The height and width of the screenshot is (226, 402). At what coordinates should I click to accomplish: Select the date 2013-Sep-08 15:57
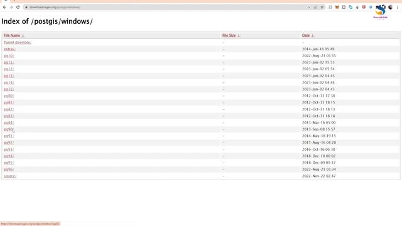[x=318, y=129]
